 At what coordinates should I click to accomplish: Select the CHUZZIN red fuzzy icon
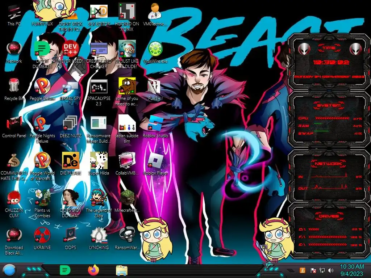pos(14,204)
